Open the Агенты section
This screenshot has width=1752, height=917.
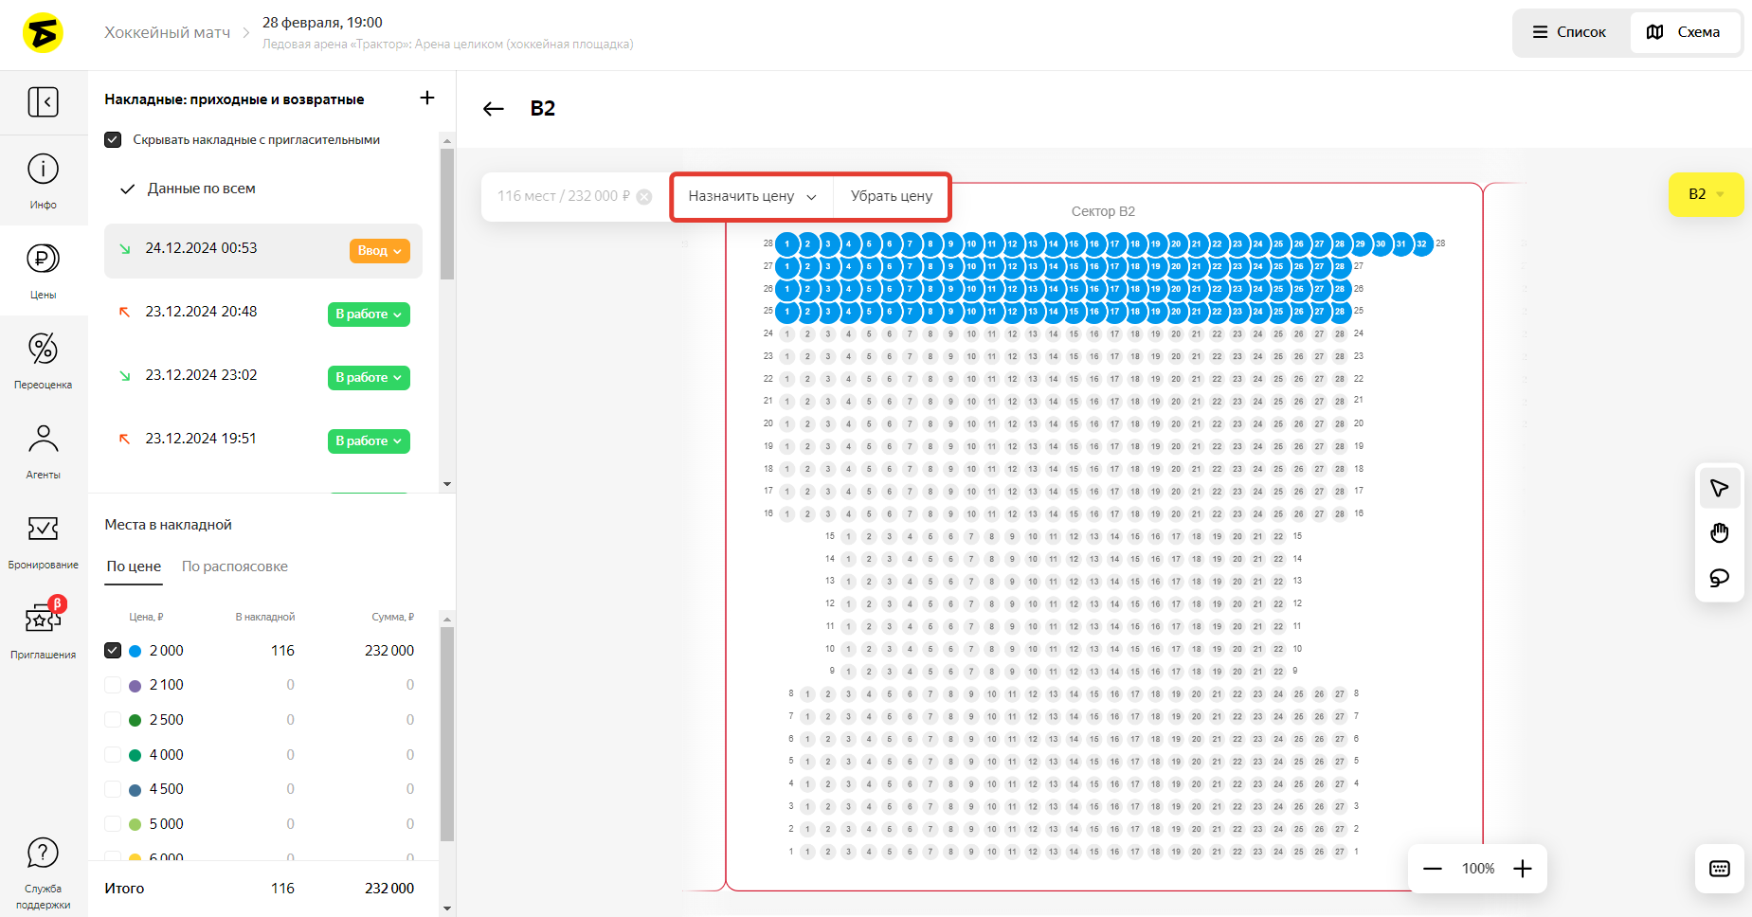click(x=43, y=450)
